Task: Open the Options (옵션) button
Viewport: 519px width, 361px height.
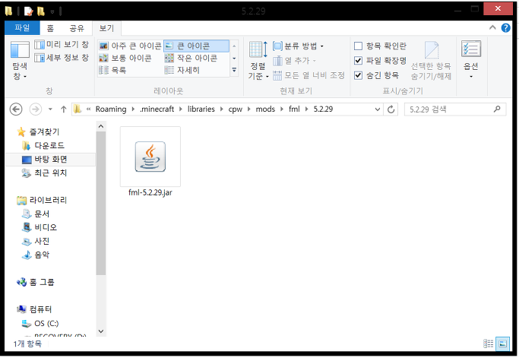Action: (x=470, y=60)
